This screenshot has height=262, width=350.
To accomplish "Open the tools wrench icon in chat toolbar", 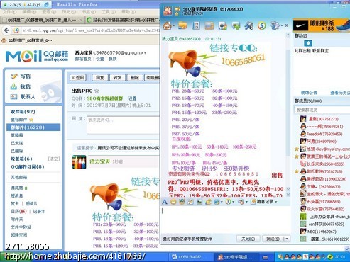I will point(248,25).
